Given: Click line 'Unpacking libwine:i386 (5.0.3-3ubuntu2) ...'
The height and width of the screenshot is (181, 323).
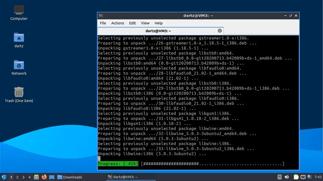Looking at the screenshot, I should pyautogui.click(x=152, y=154).
